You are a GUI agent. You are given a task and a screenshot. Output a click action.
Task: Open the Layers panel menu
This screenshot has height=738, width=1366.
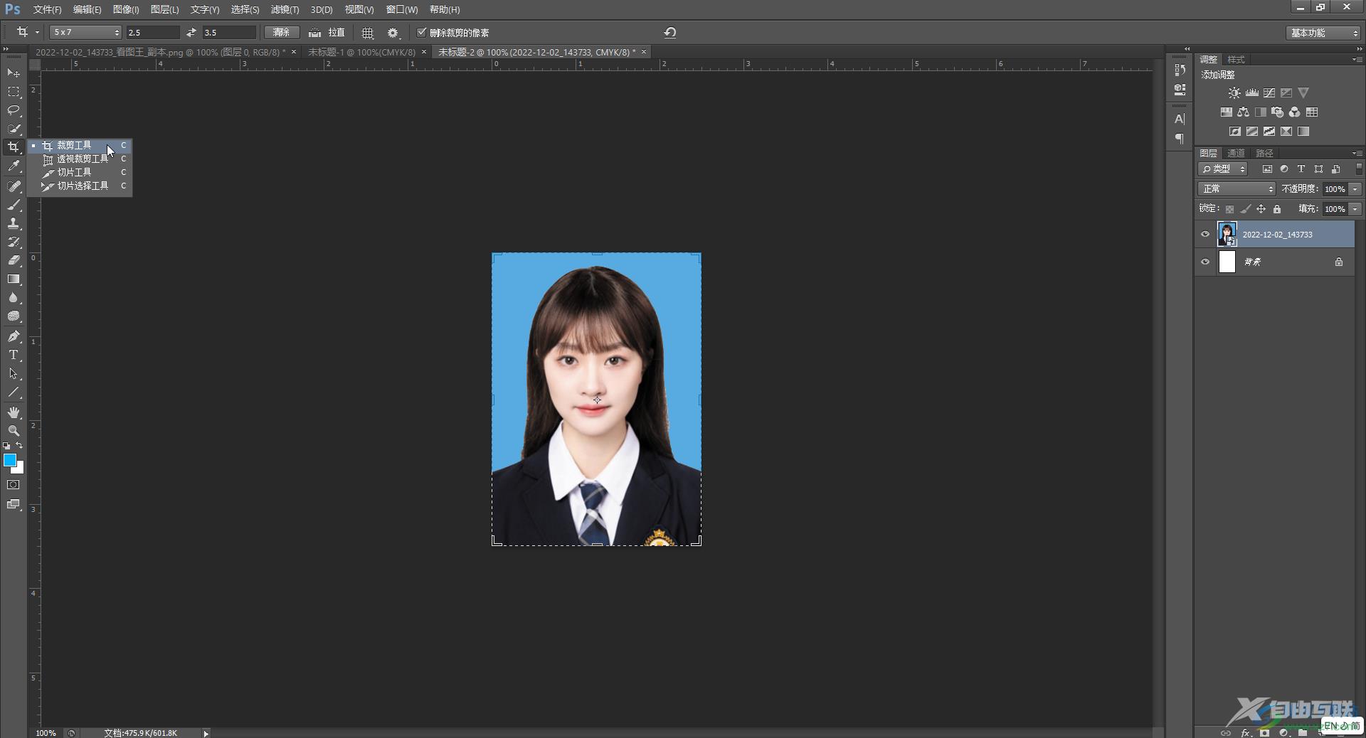click(1357, 154)
